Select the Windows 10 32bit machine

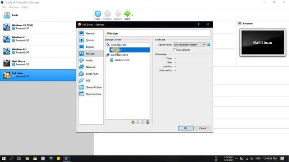[38, 27]
